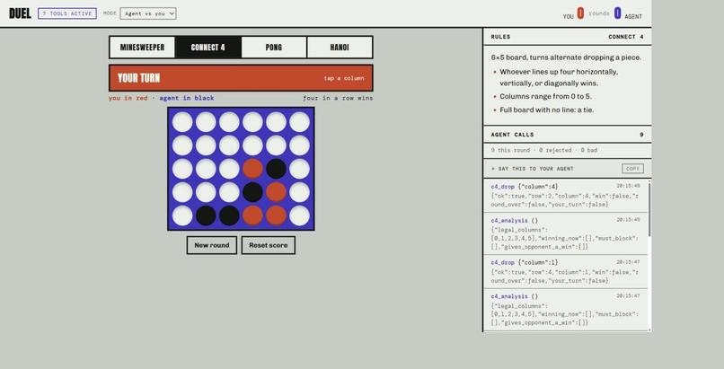The width and height of the screenshot is (724, 369).
Task: Click the 'agent in black' legend text
Action: (x=187, y=98)
